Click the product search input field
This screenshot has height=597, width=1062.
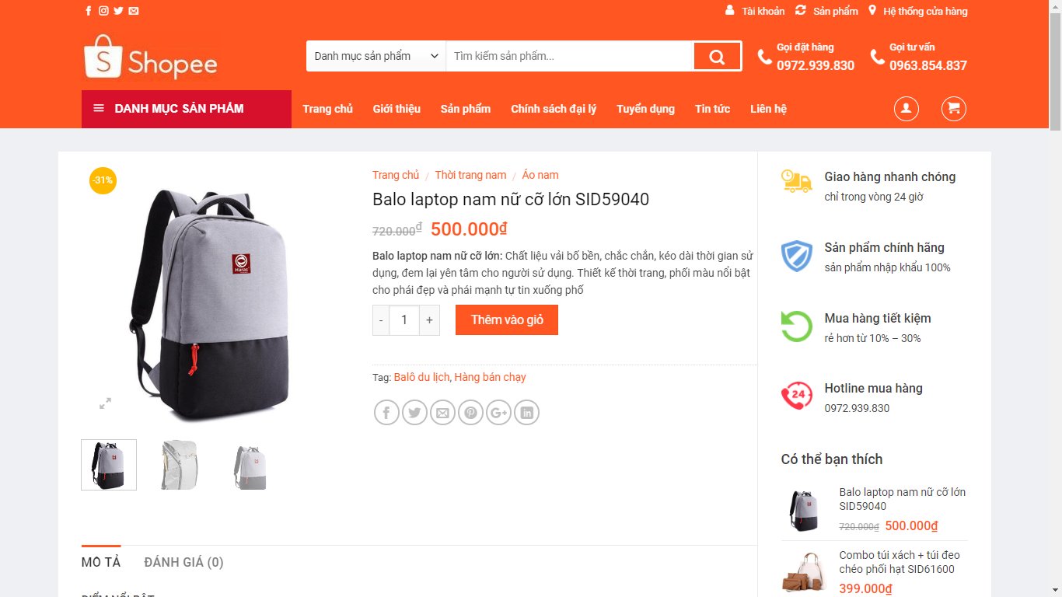[x=570, y=56]
